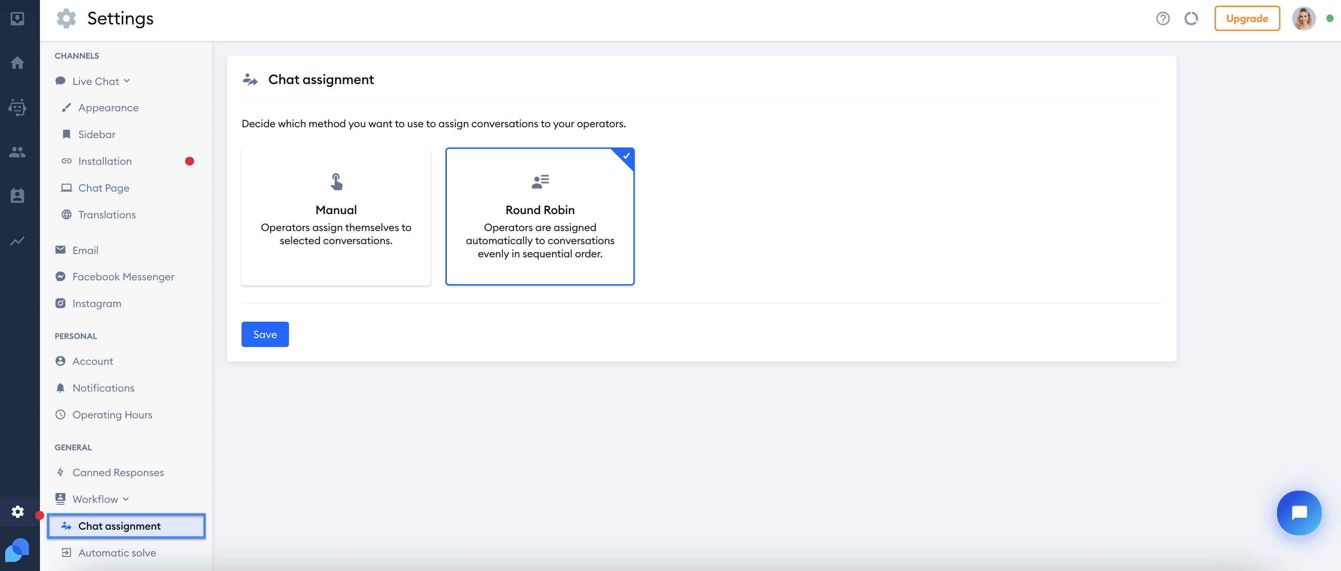Open the help question mark icon
The image size is (1341, 571).
coord(1162,19)
